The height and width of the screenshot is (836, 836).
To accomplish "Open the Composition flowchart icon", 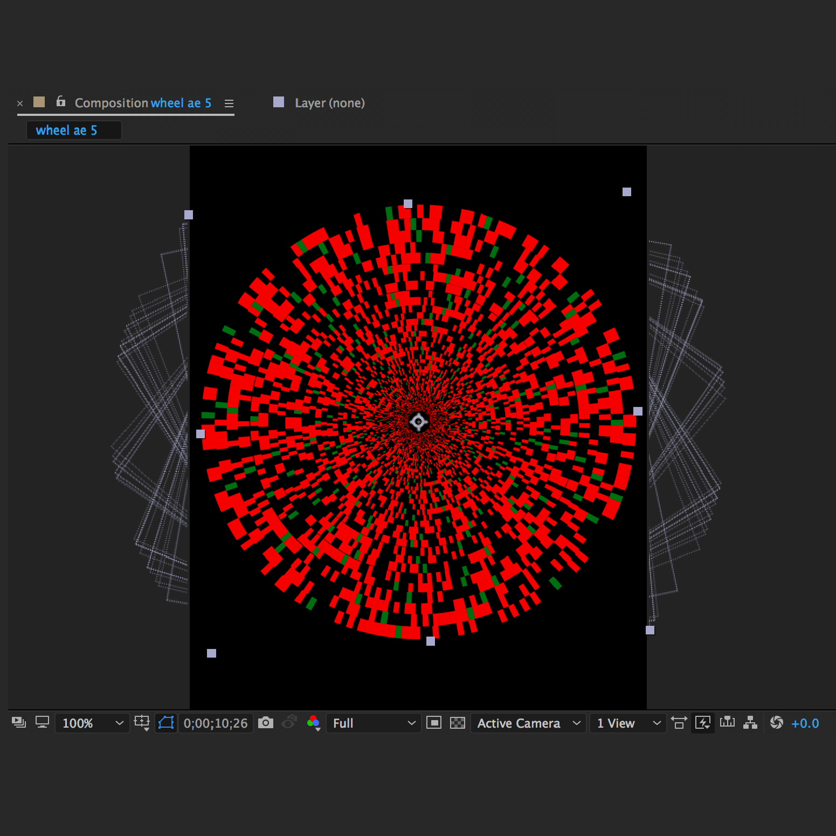I will tap(750, 723).
